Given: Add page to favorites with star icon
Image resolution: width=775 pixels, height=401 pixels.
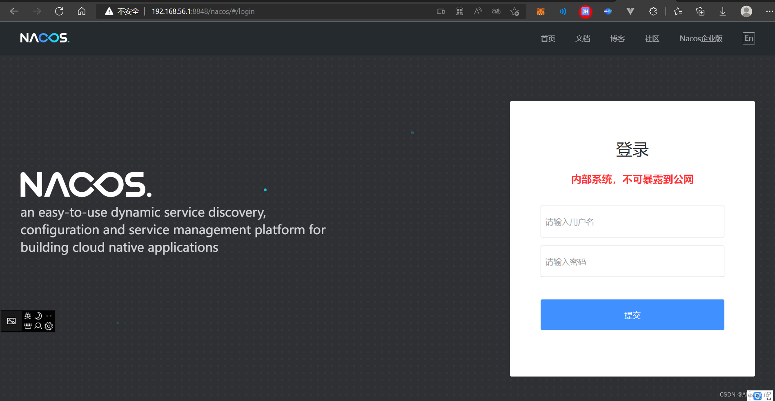Looking at the screenshot, I should tap(515, 11).
